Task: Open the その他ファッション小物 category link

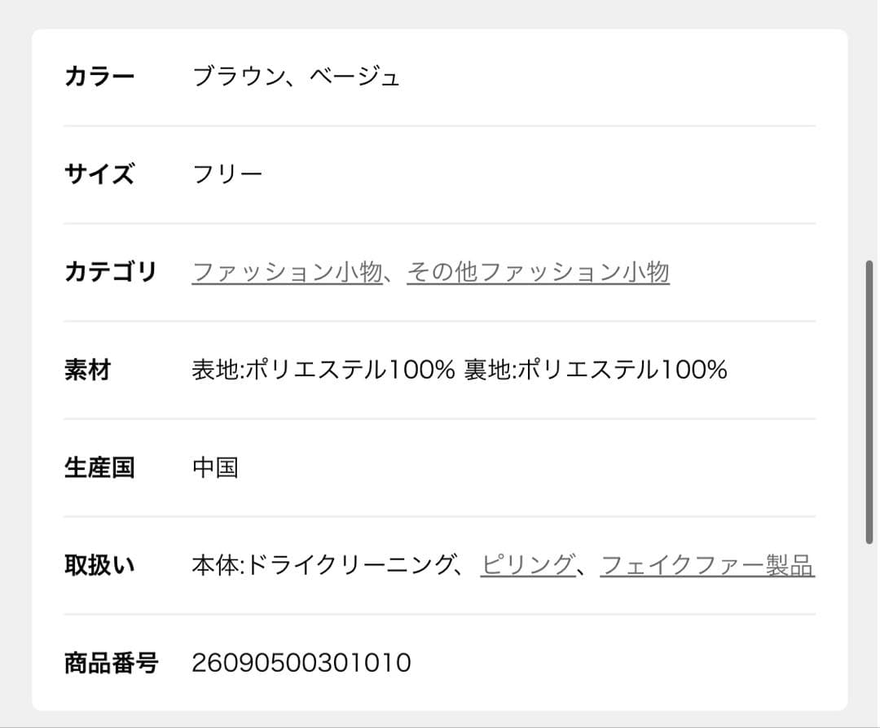Action: 538,272
